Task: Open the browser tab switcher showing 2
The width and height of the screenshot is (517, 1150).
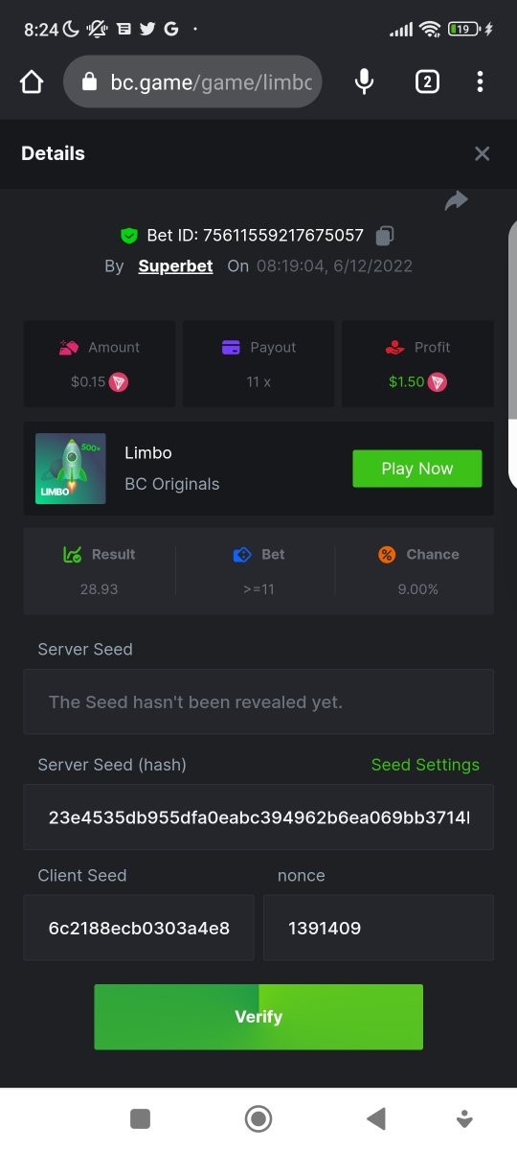Action: point(427,82)
